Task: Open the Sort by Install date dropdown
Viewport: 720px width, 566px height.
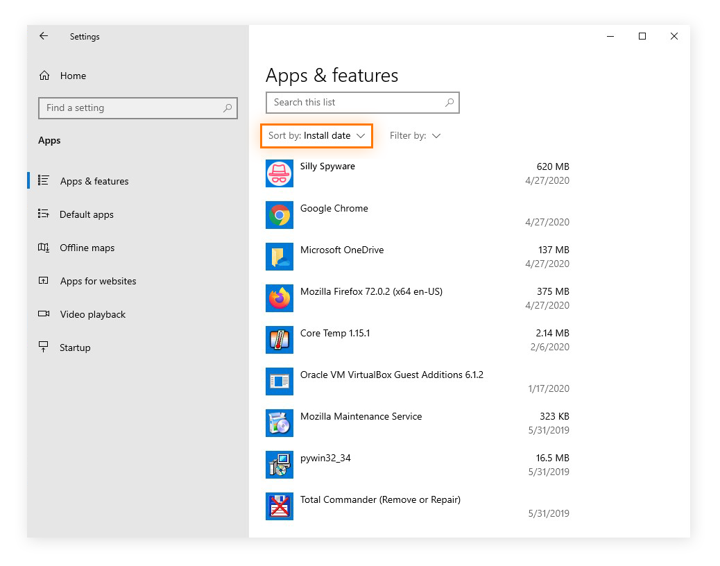Action: point(316,136)
